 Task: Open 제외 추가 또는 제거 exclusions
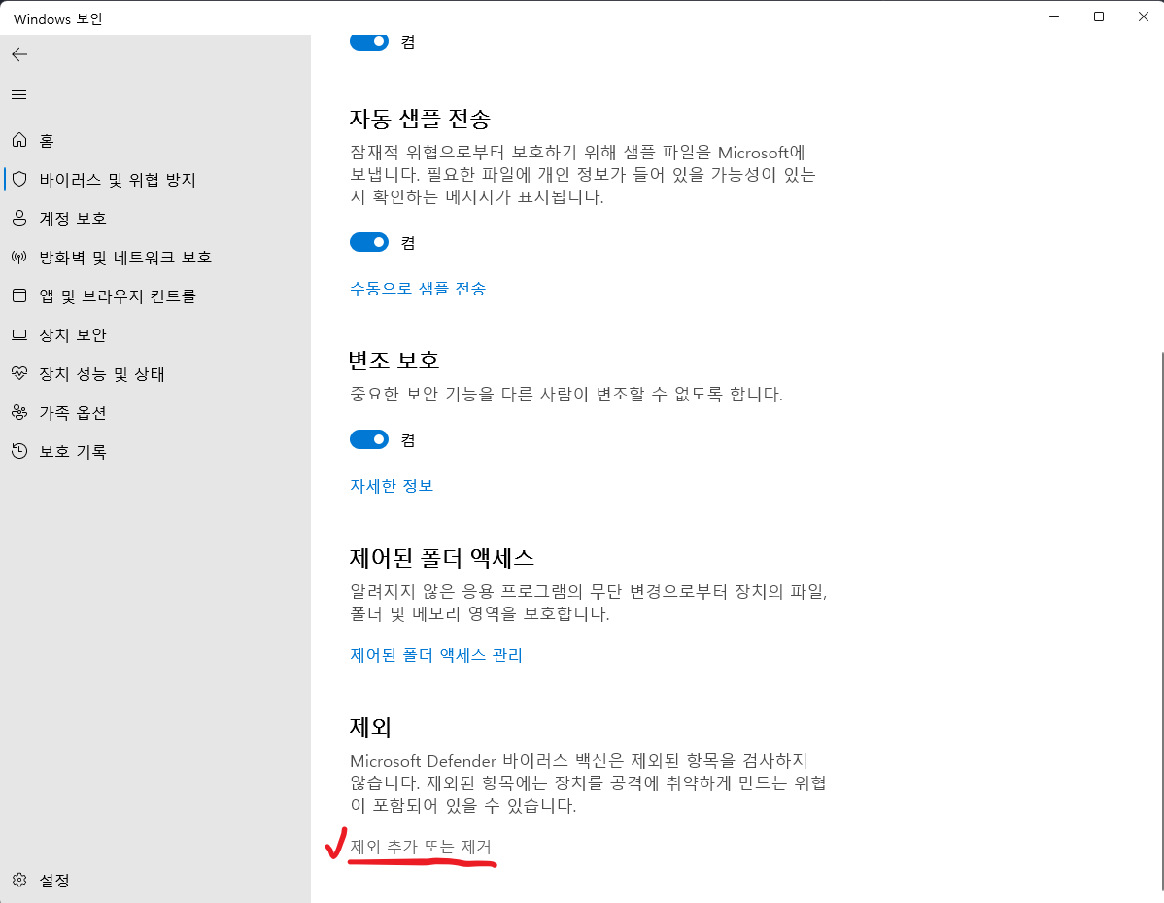click(x=421, y=847)
